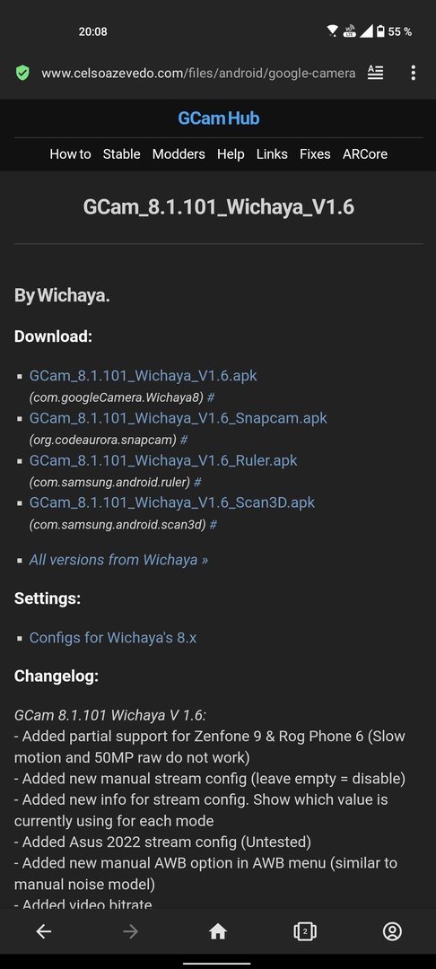Download the Ruler apk variant

(x=163, y=460)
